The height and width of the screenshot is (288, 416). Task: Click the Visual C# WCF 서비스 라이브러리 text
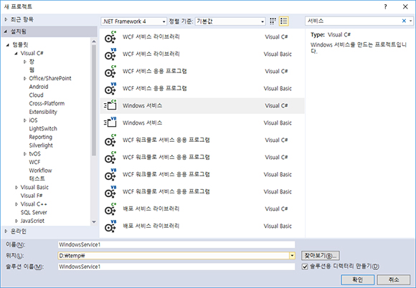click(151, 37)
